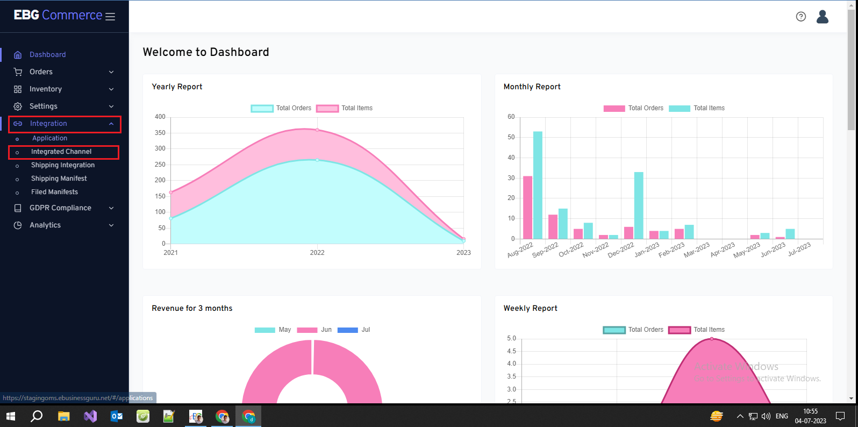Toggle Total Items legend in Monthly Report
The image size is (858, 427).
697,108
